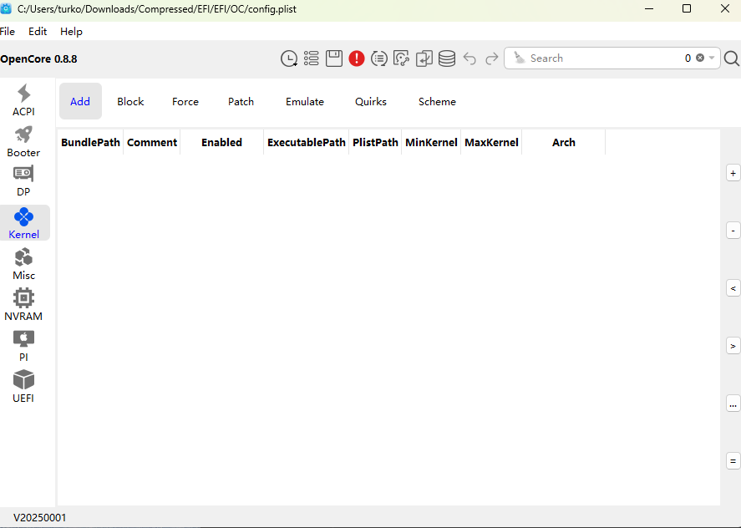Select the NVRAM chip icon
This screenshot has height=528, width=741.
pos(23,305)
